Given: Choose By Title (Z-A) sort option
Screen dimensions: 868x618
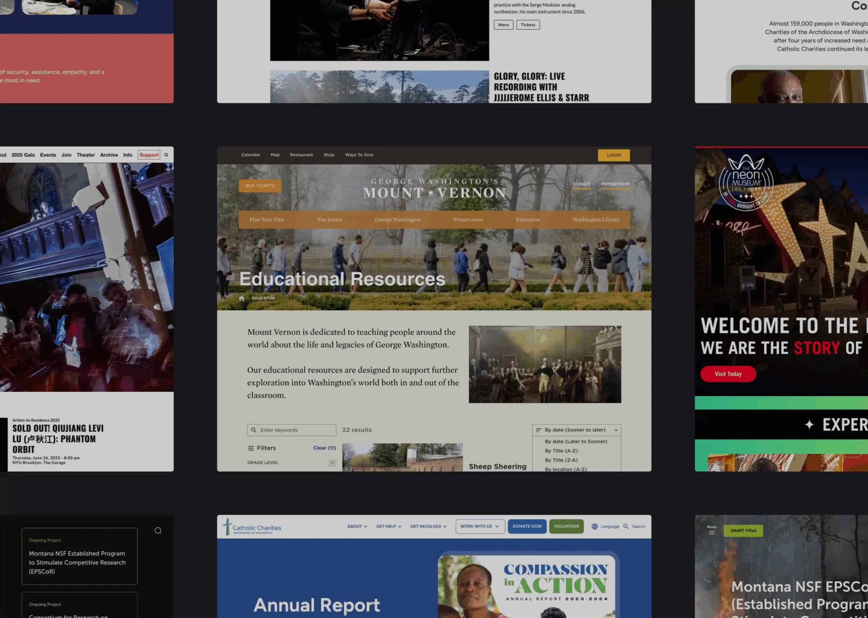Looking at the screenshot, I should coord(561,460).
